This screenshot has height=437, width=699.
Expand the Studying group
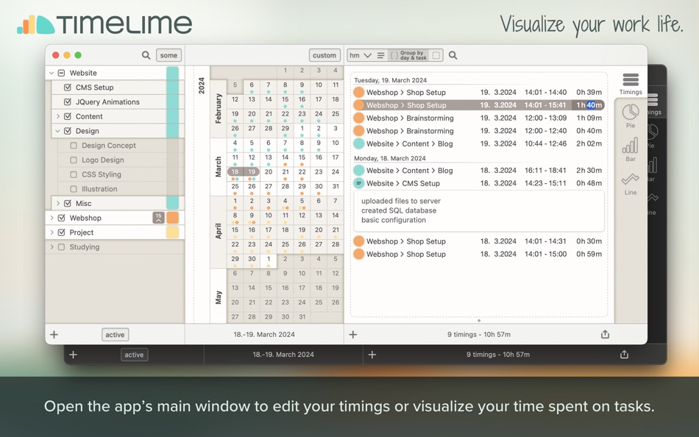52,246
